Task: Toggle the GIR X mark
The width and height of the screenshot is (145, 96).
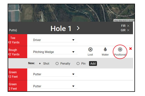Action: pos(128,30)
